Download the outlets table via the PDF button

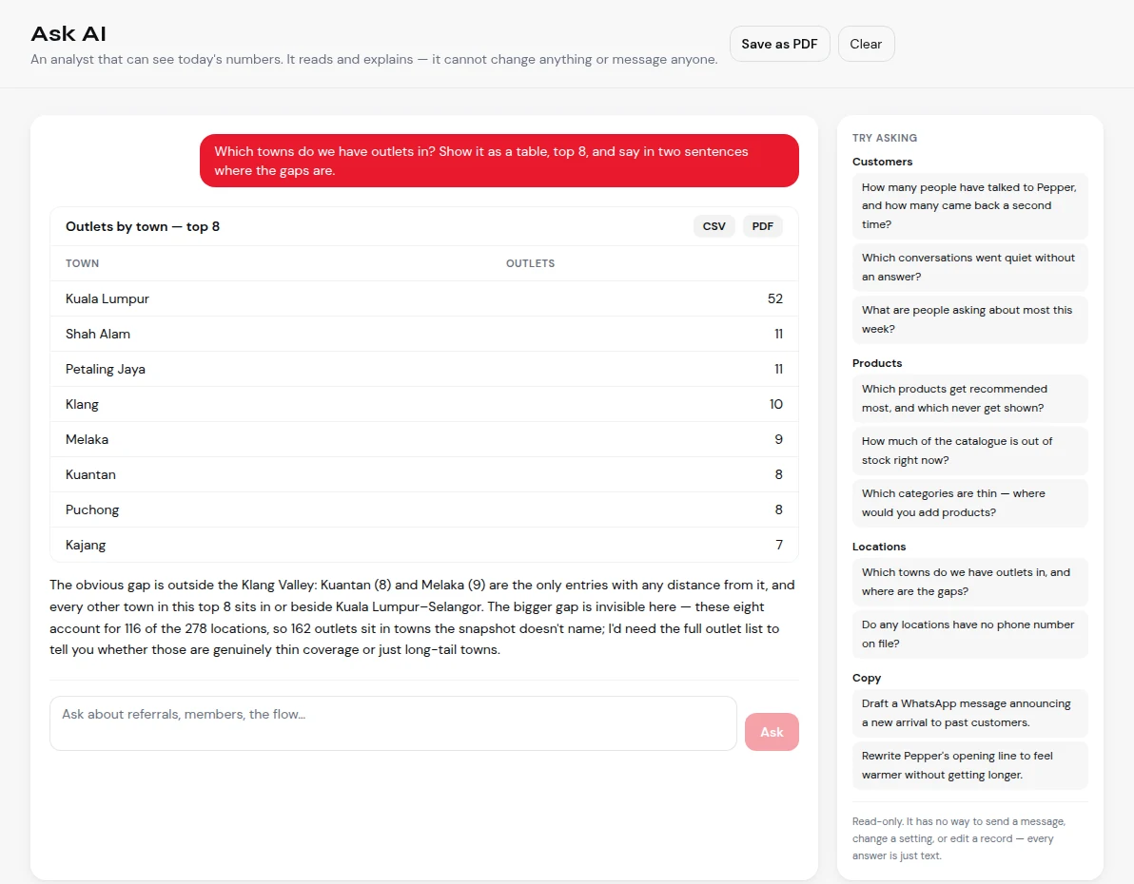coord(762,226)
